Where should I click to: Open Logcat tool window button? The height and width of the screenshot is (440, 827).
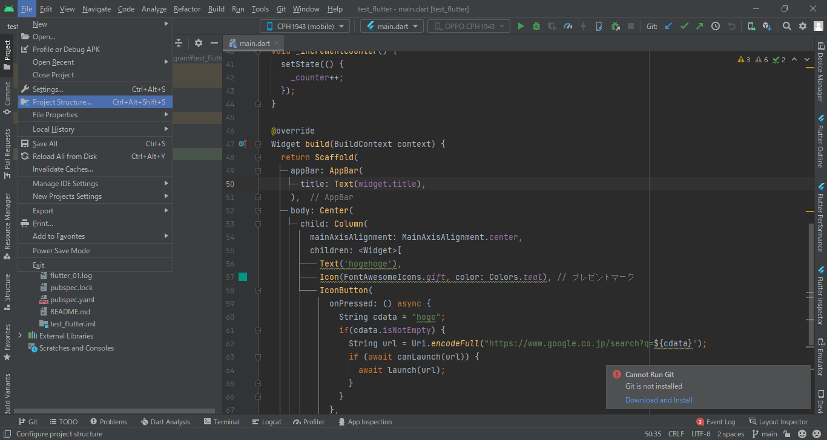[267, 422]
